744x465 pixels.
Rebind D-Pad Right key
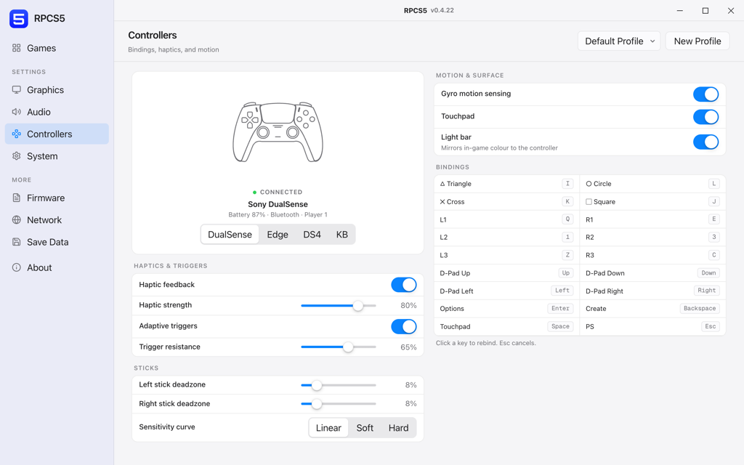pyautogui.click(x=706, y=291)
